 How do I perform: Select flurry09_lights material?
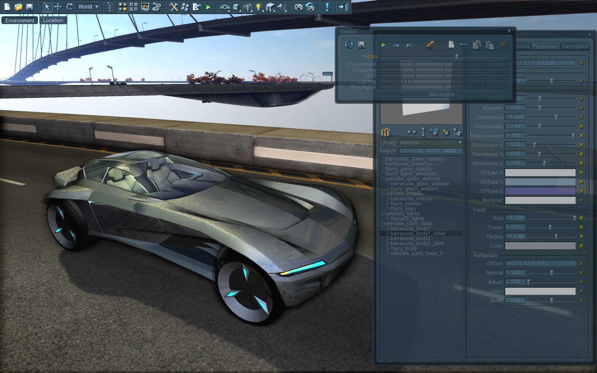point(407,218)
